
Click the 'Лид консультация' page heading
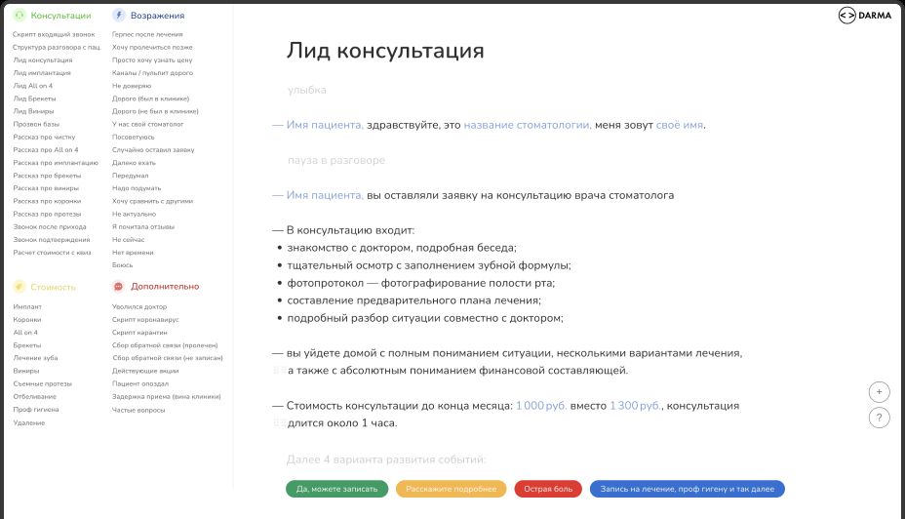click(385, 52)
